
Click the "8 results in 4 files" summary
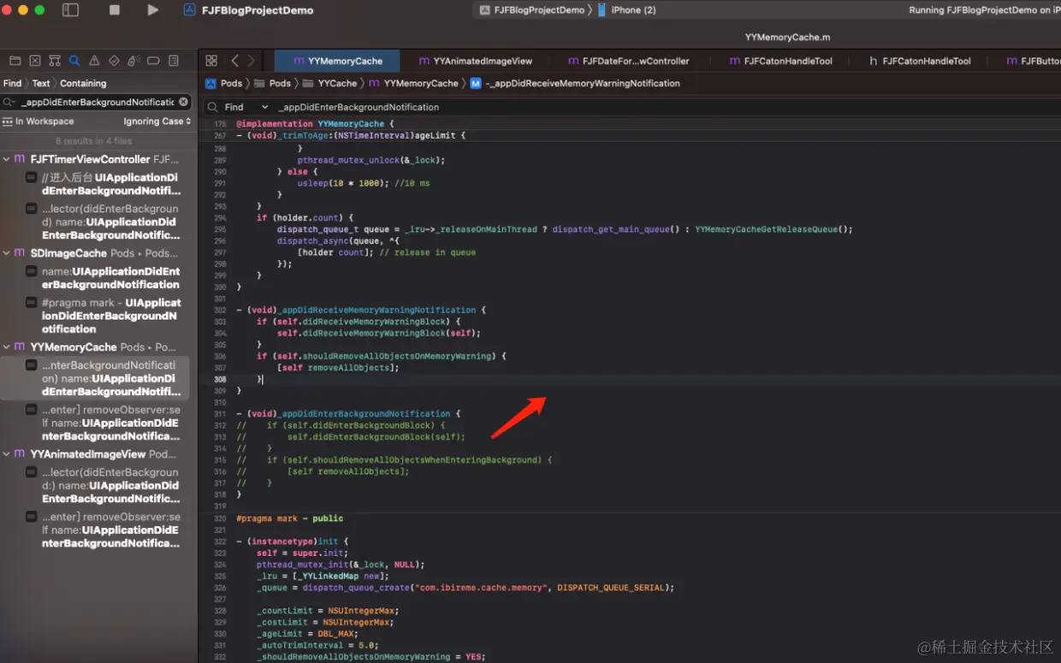click(94, 141)
